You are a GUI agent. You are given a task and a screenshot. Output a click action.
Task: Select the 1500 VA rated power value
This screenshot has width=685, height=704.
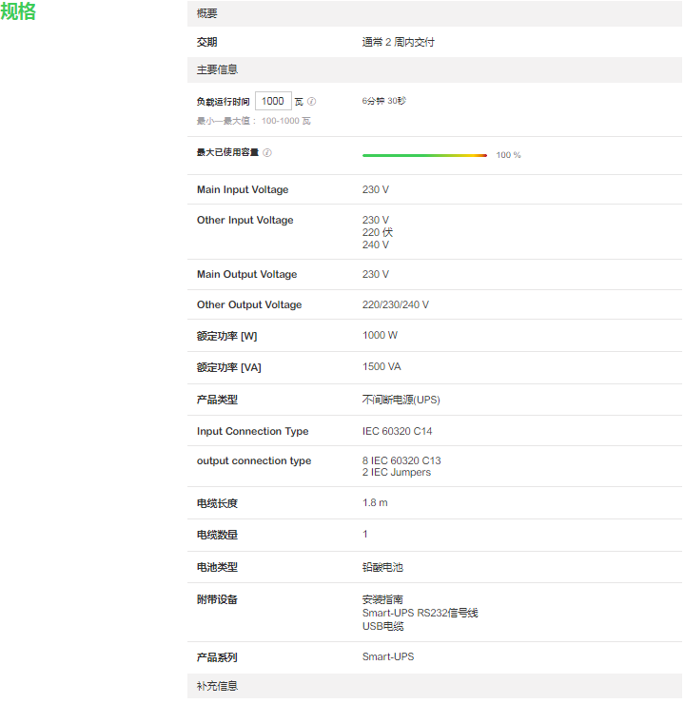[382, 366]
